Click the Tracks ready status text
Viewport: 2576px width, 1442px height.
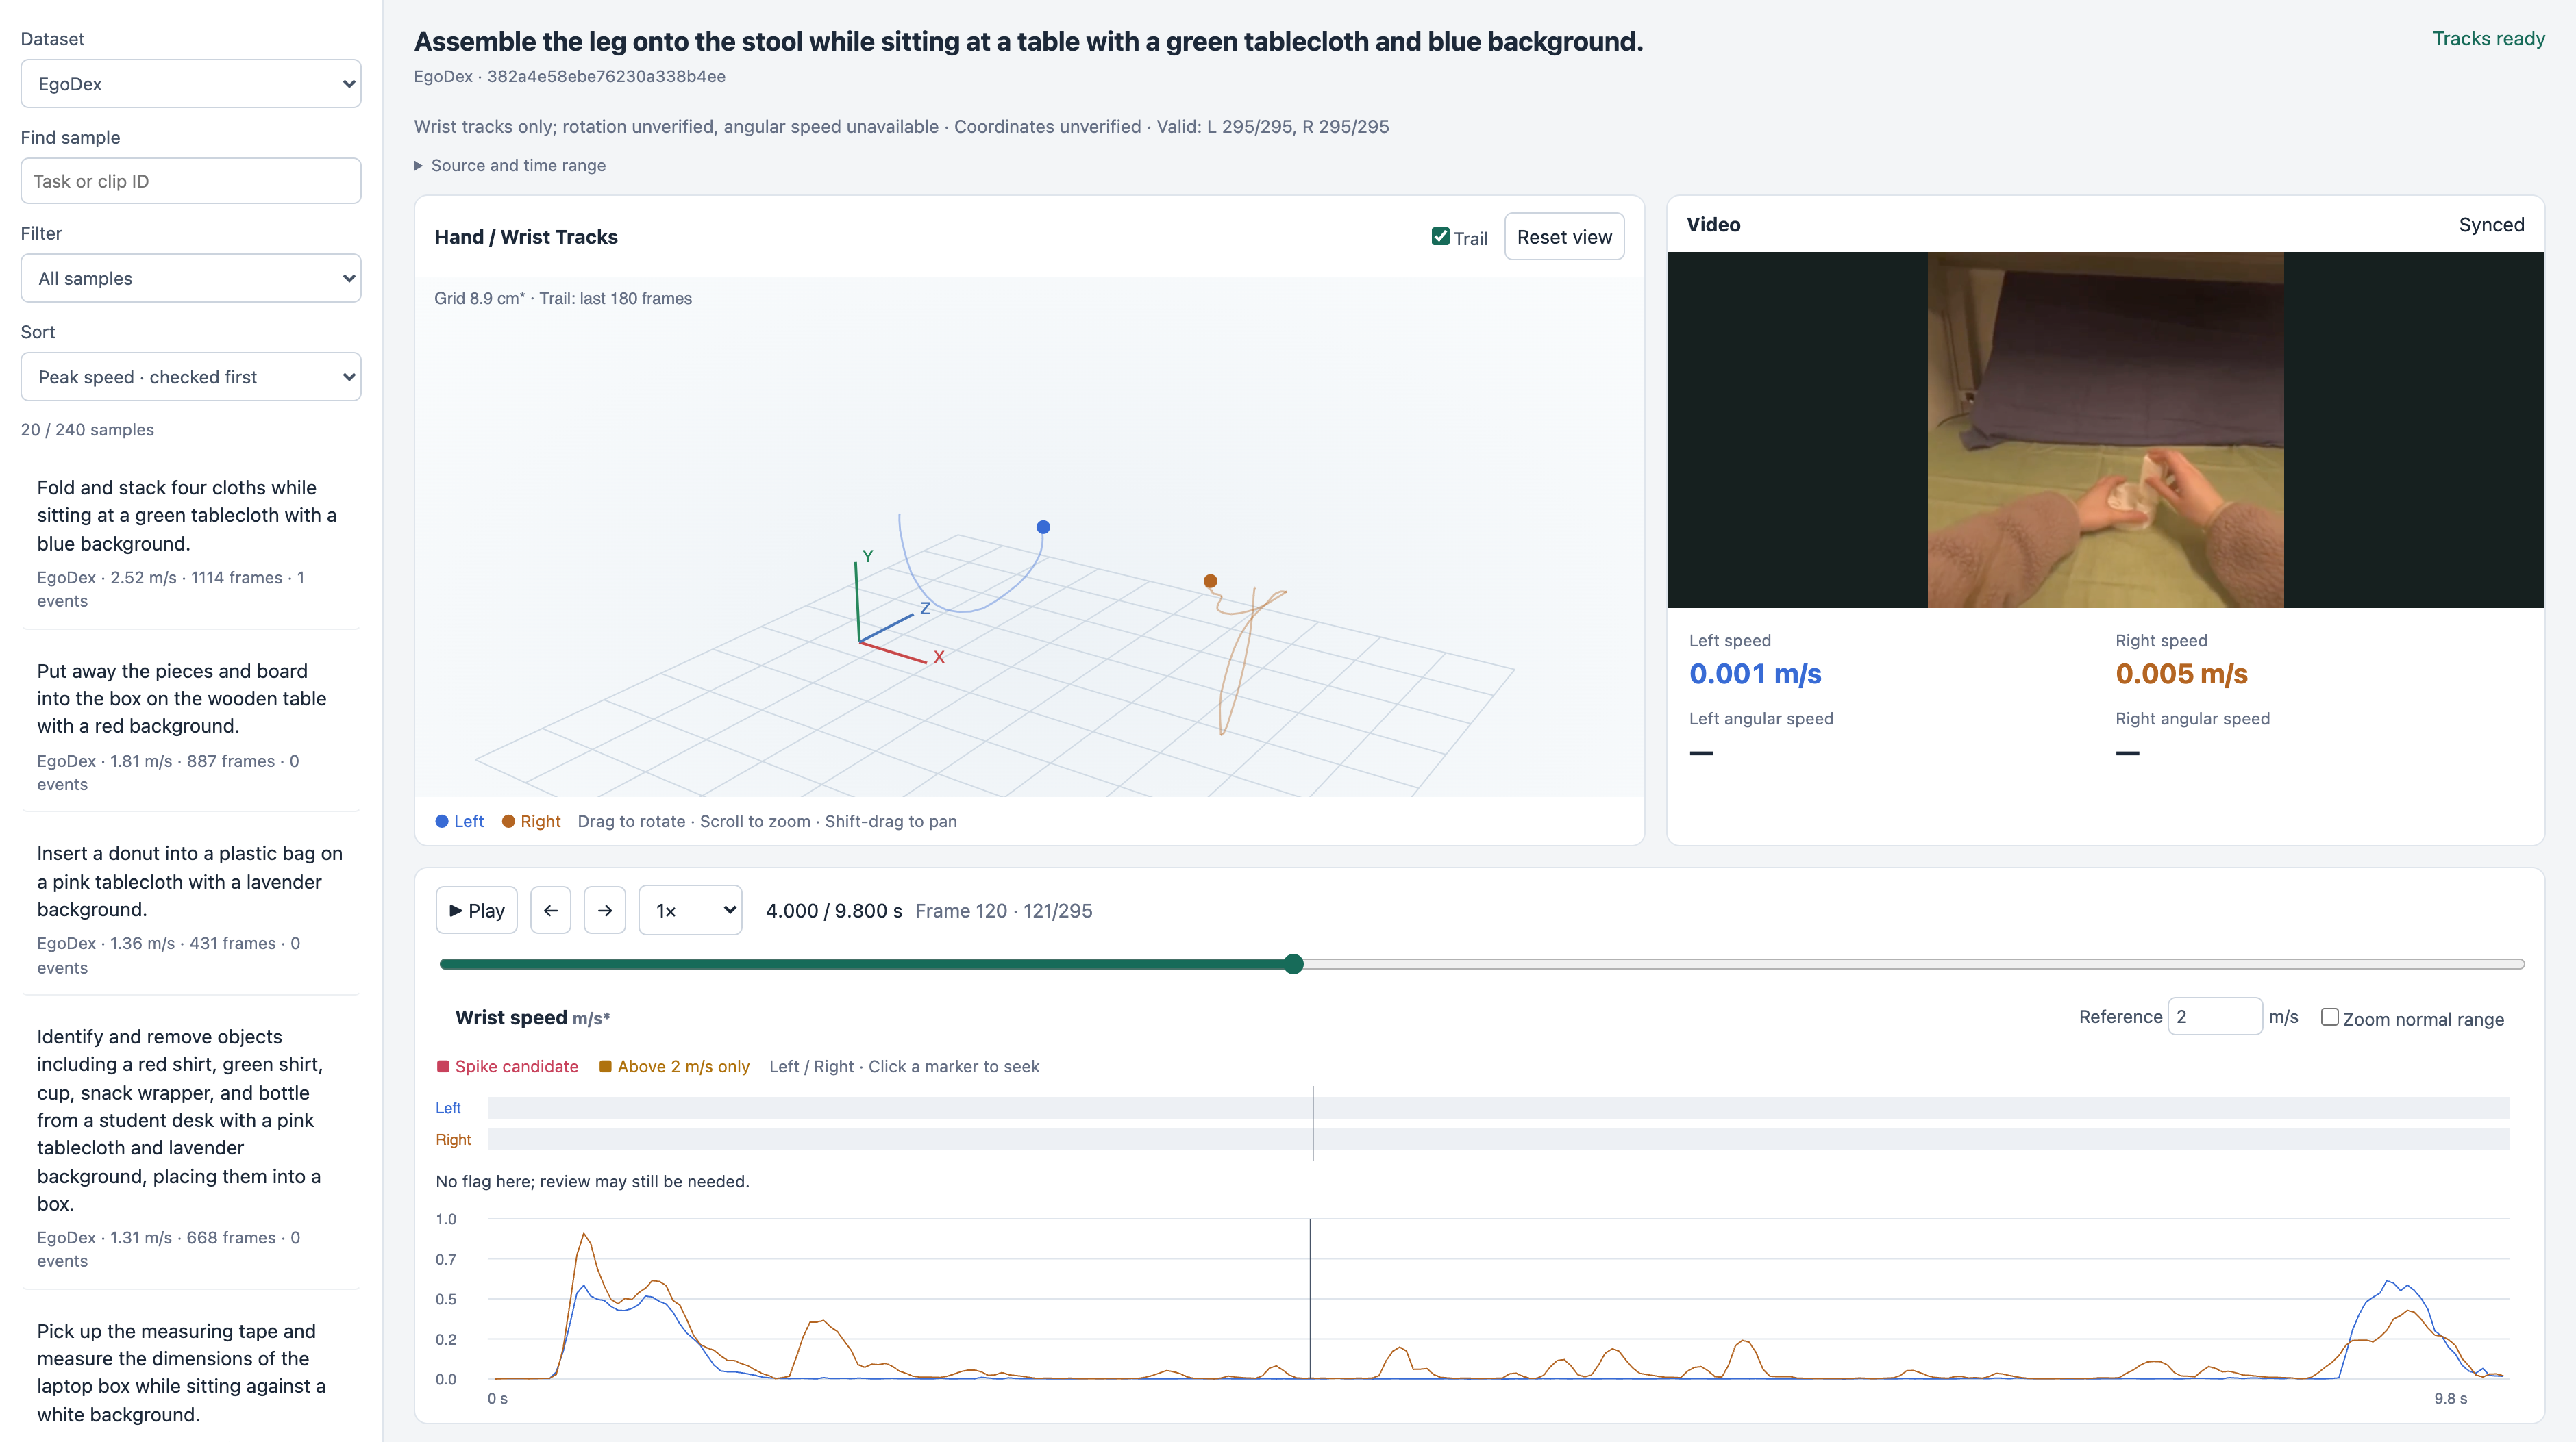pos(2488,38)
